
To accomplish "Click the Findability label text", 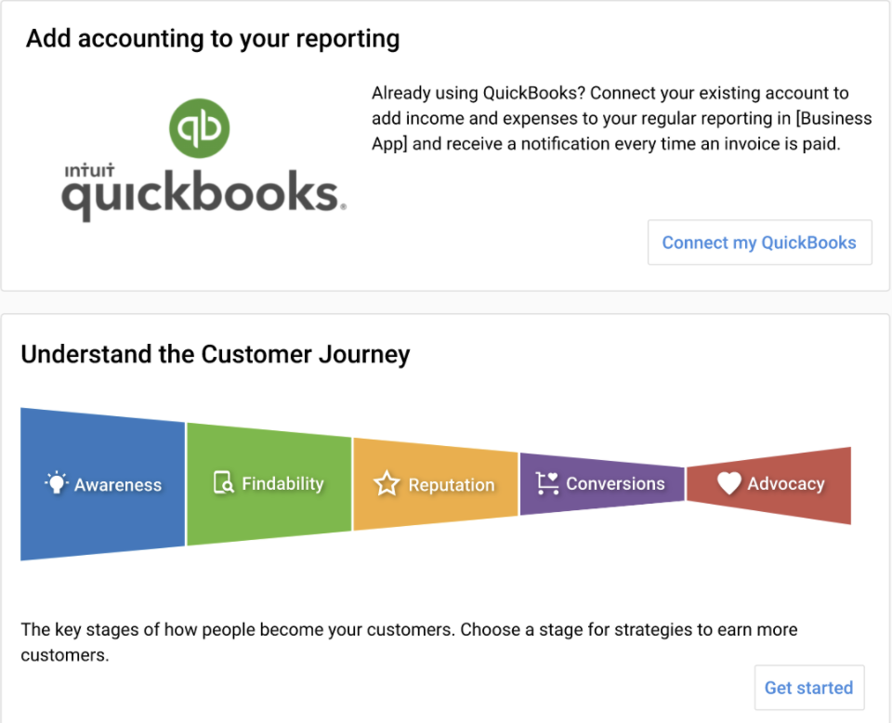I will pyautogui.click(x=282, y=483).
